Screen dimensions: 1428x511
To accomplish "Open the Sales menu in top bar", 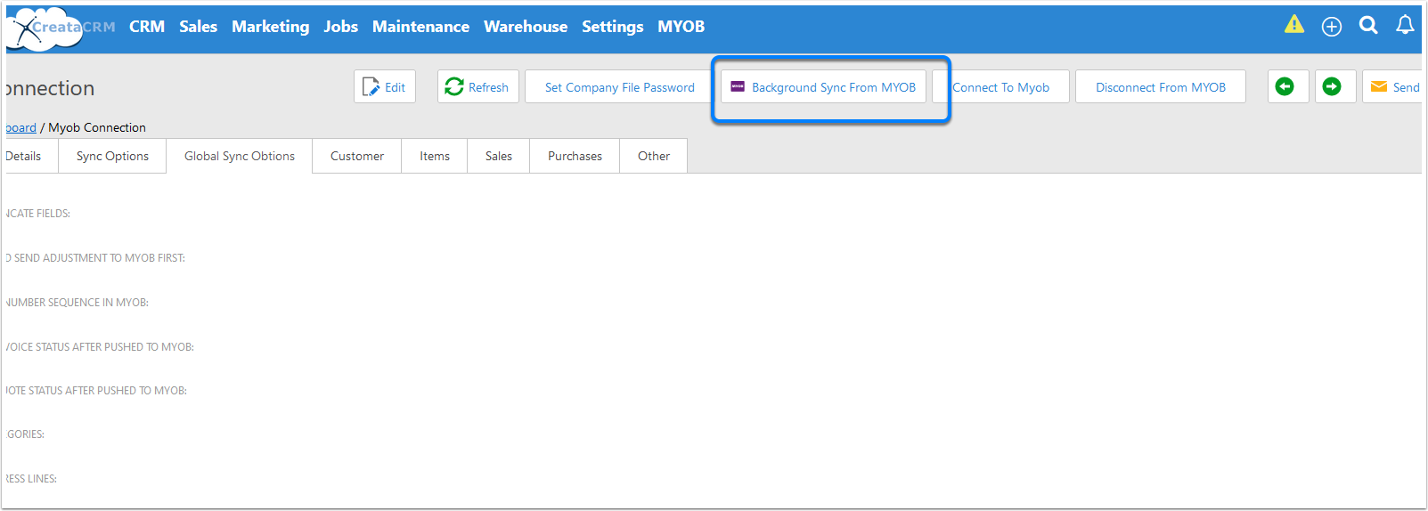I will coord(198,27).
